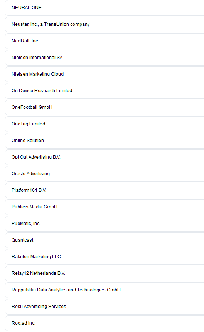Select Roku Advertising Services vendor
204x332 pixels.
[x=105, y=307]
